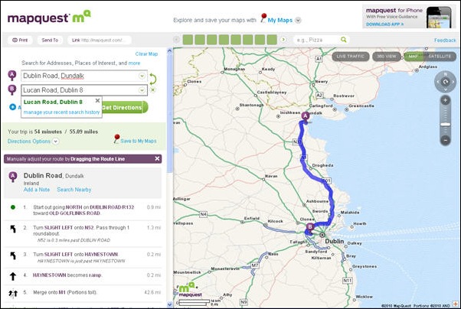461x309 pixels.
Task: Click the map zoom in plus button
Action: [446, 101]
